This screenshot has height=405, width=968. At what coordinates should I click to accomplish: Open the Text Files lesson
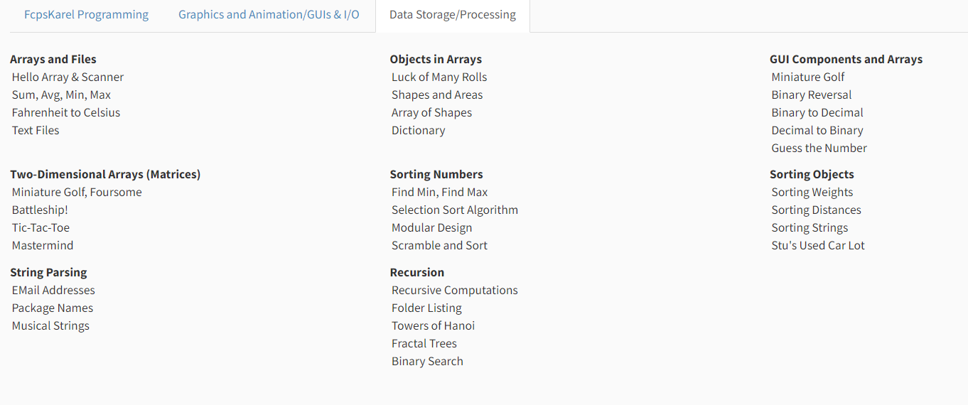(x=36, y=130)
